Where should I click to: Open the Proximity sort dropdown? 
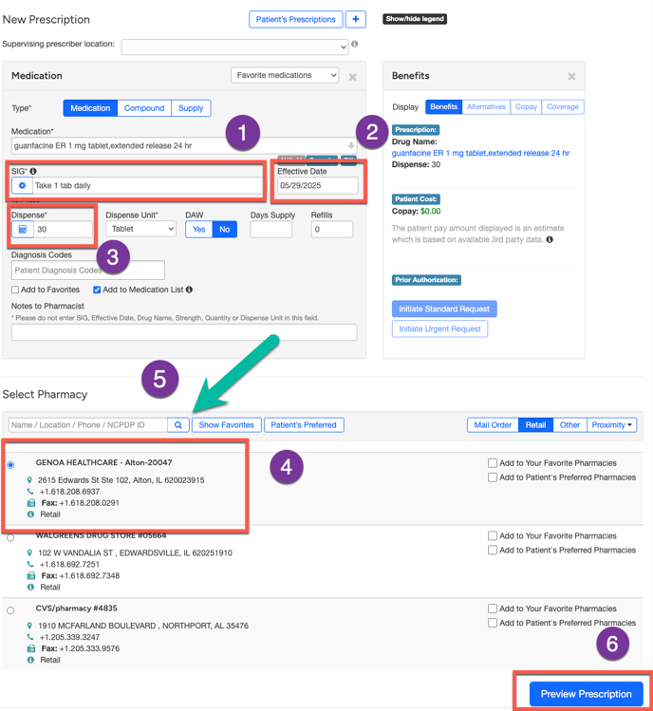point(611,425)
